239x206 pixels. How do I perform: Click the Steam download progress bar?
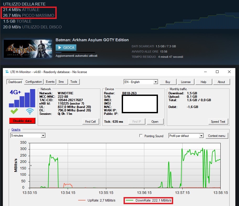point(75,52)
